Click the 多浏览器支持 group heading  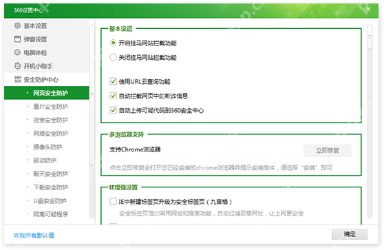point(127,134)
